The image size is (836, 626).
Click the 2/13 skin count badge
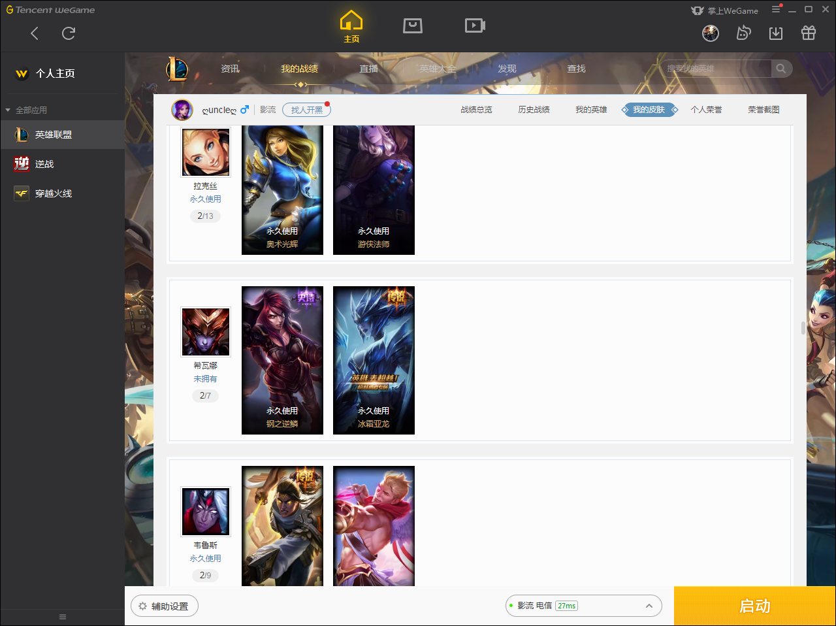click(205, 216)
